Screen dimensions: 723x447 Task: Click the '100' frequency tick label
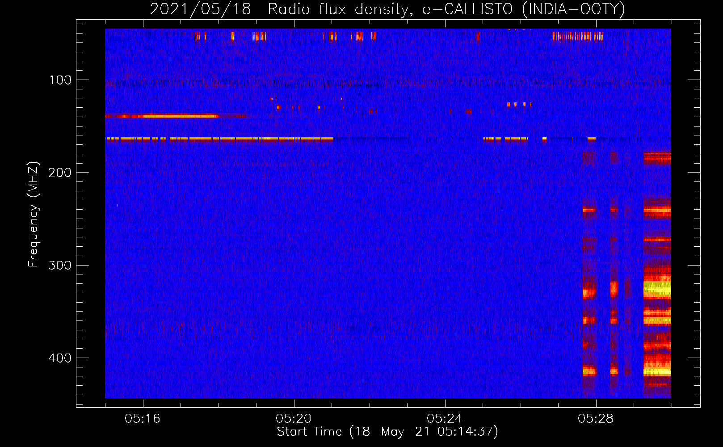tap(60, 80)
